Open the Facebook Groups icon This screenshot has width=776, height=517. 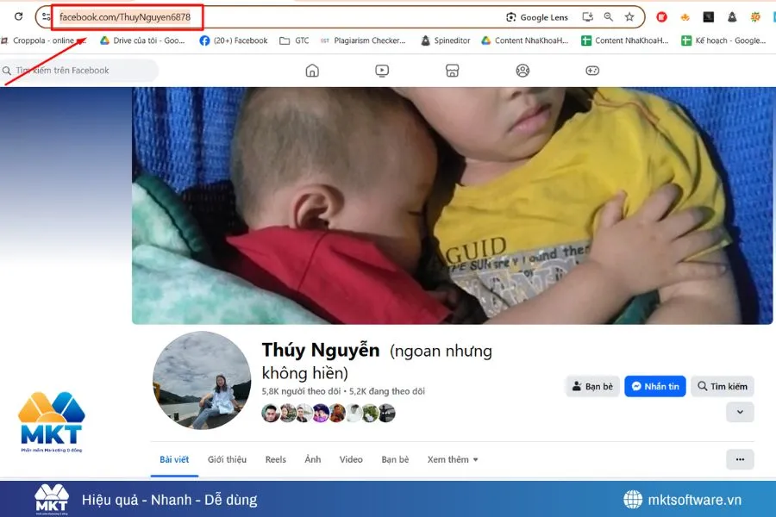coord(523,71)
